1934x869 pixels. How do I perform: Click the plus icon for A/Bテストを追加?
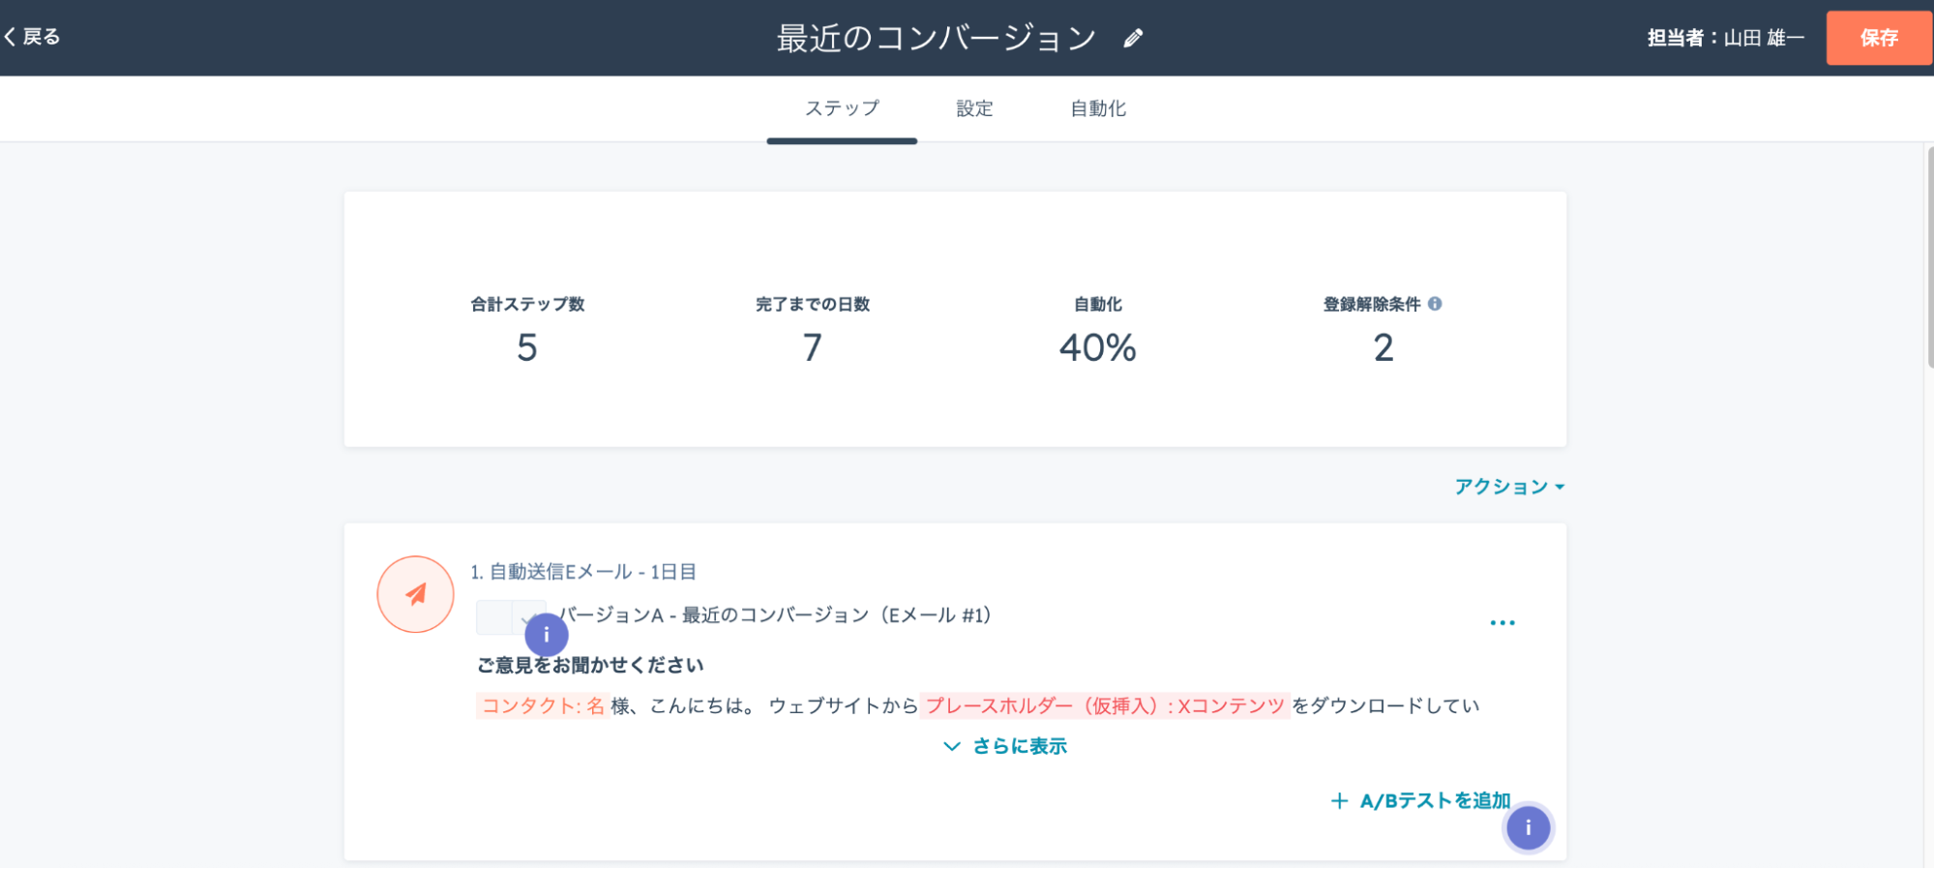point(1339,801)
